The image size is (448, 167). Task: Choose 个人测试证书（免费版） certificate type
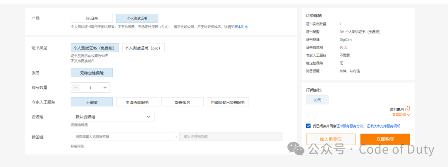pyautogui.click(x=95, y=48)
